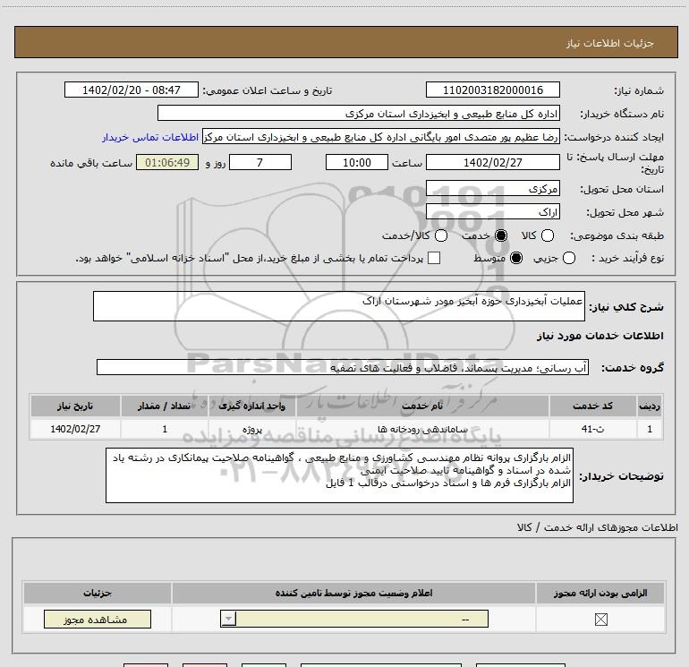Toggle the mandatory license checkbox
Image resolution: width=689 pixels, height=667 pixels.
600,620
